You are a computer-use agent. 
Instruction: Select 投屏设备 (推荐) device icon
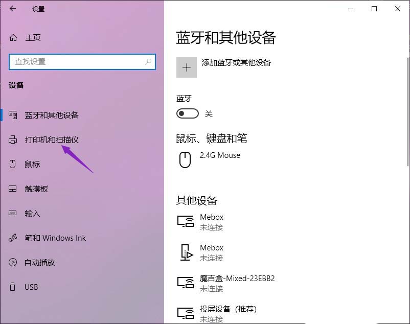click(186, 313)
